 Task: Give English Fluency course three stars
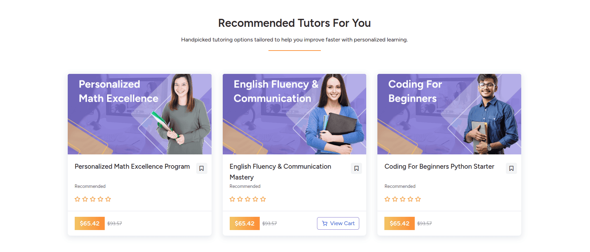[248, 199]
